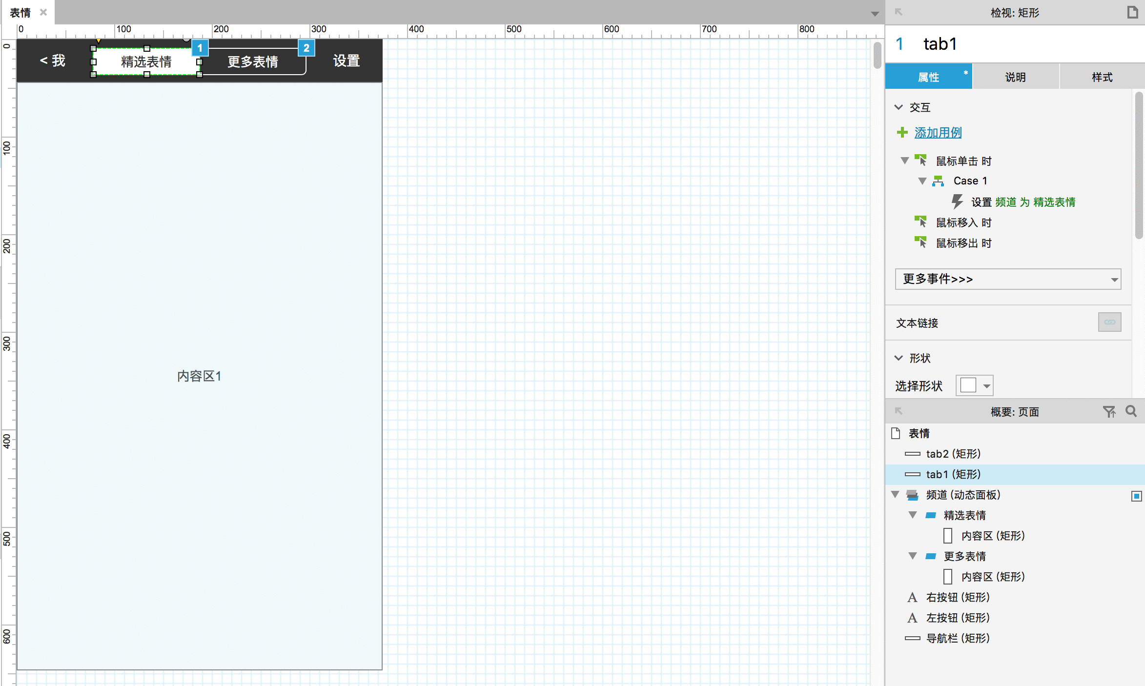Image resolution: width=1145 pixels, height=686 pixels.
Task: Pop out the 概要 outline panel arrow
Action: pyautogui.click(x=899, y=411)
